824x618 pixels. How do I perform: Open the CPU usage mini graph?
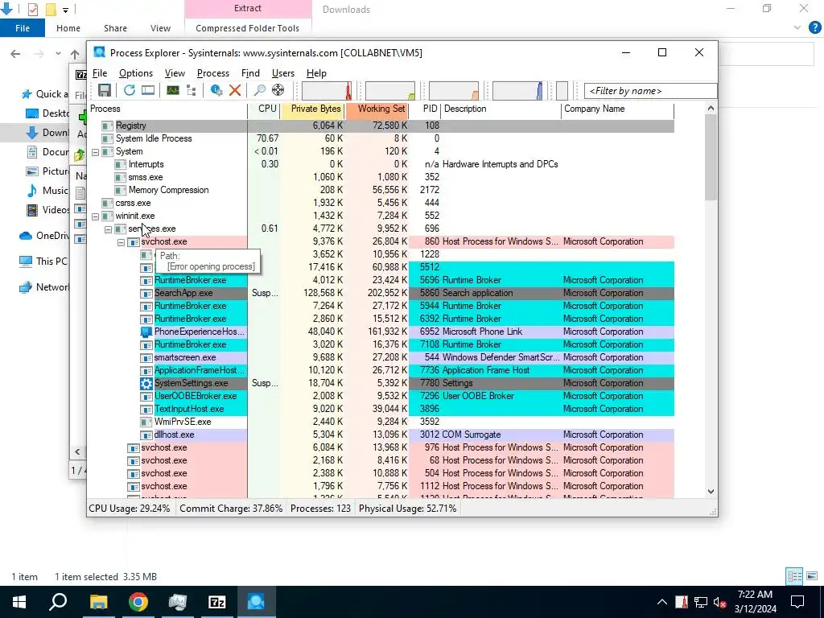327,90
